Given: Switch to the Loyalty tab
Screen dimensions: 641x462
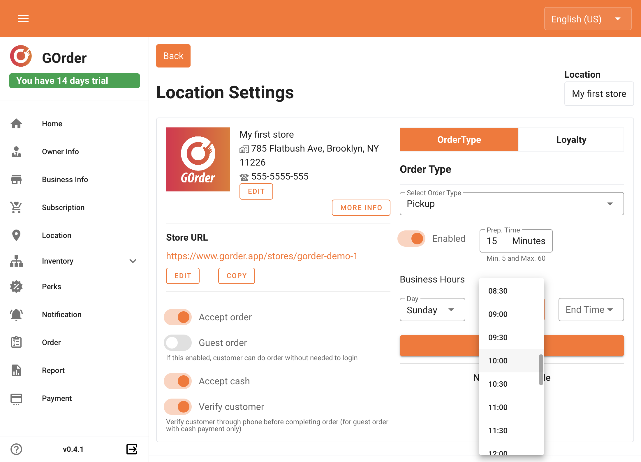Looking at the screenshot, I should click(571, 140).
